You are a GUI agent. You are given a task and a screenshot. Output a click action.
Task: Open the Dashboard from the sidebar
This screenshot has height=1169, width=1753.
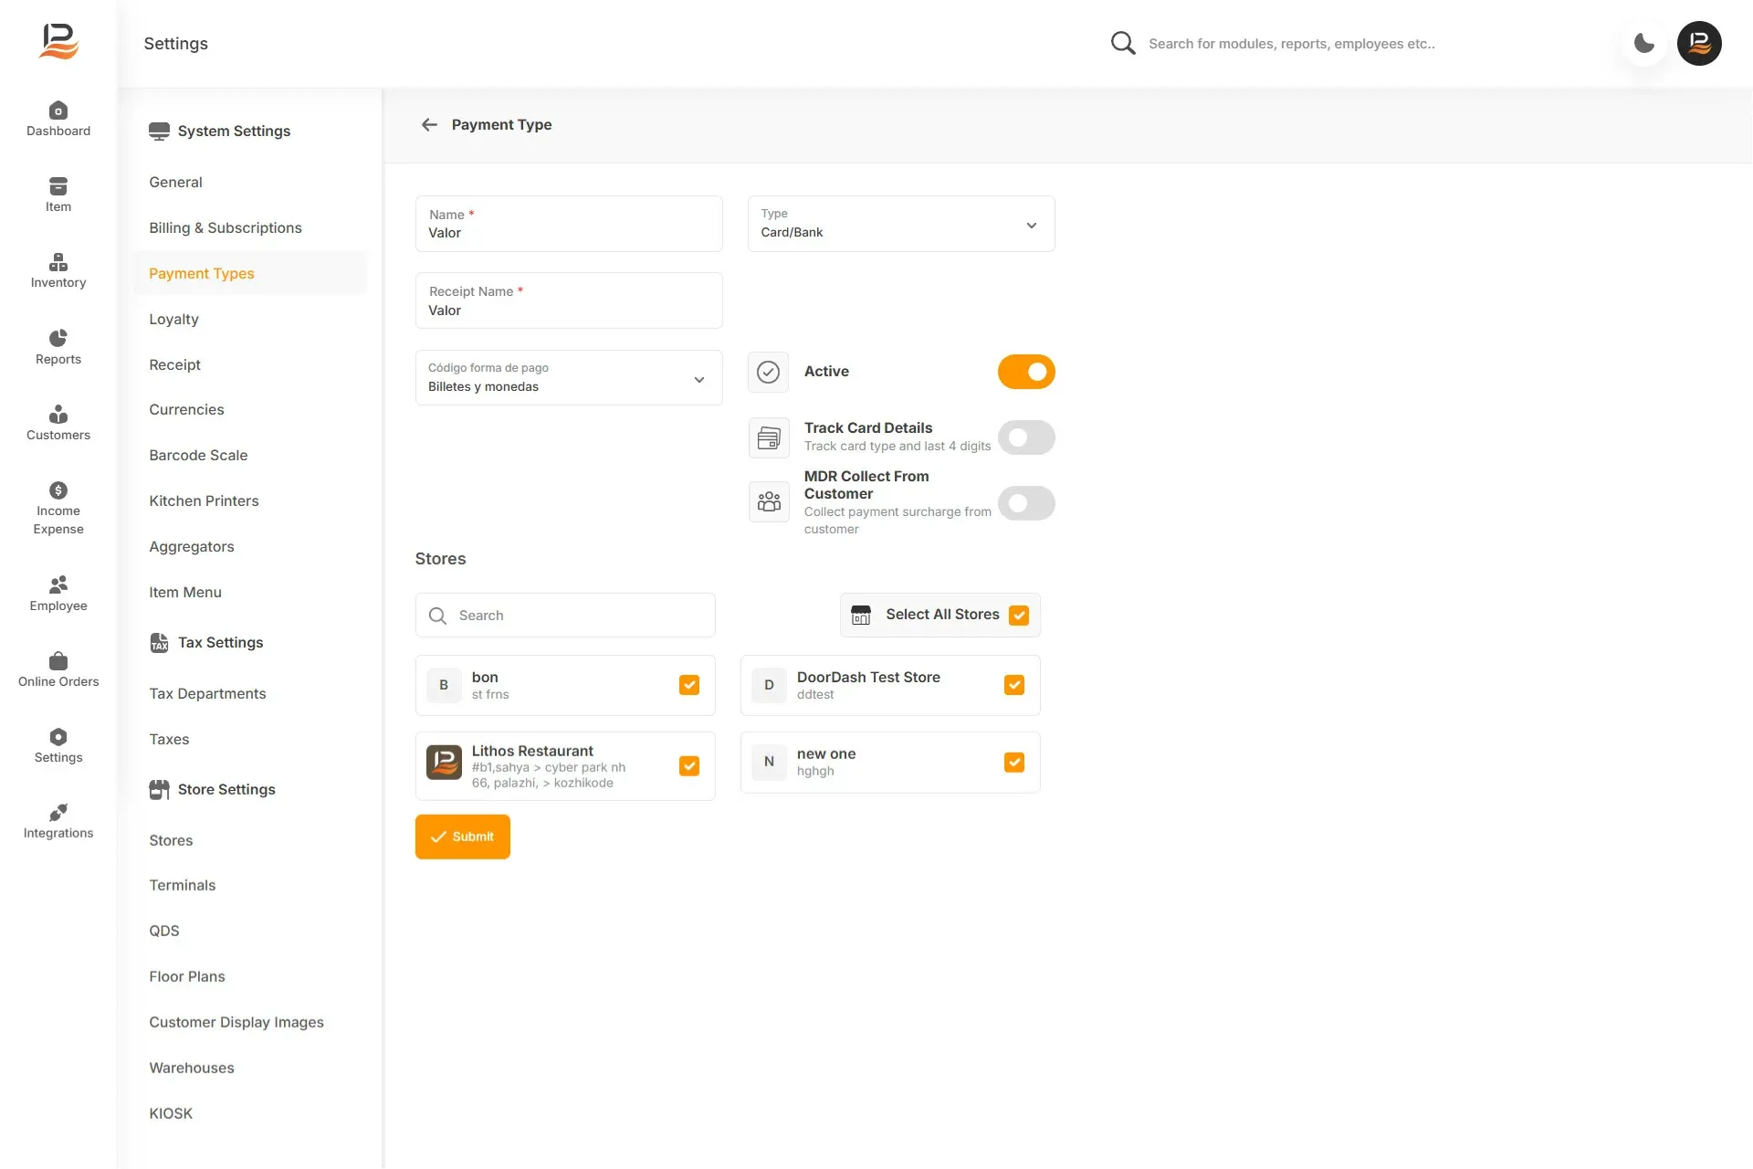(58, 120)
